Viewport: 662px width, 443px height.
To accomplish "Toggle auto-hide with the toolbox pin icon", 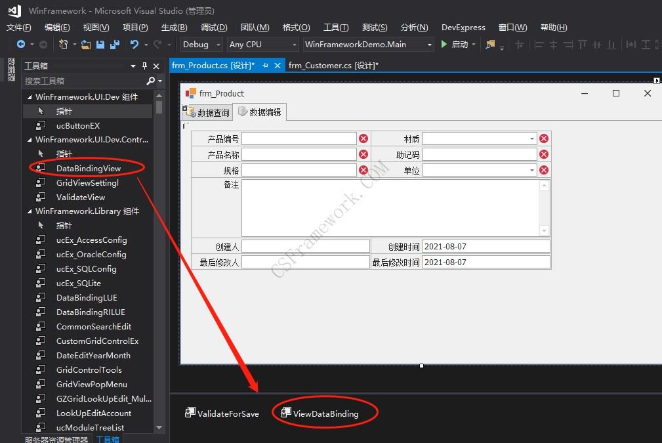I will coord(144,66).
